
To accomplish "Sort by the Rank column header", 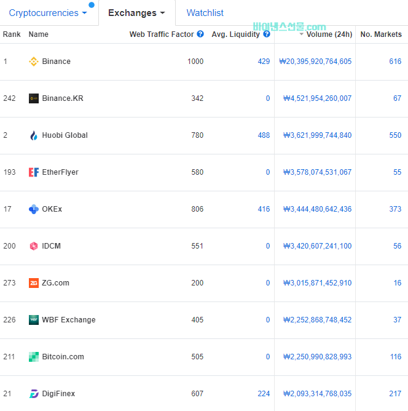I will (12, 34).
